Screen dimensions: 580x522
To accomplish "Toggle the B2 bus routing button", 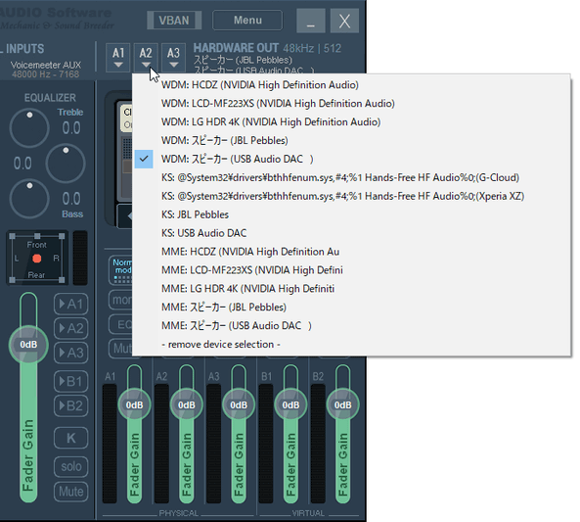I will coord(71,406).
